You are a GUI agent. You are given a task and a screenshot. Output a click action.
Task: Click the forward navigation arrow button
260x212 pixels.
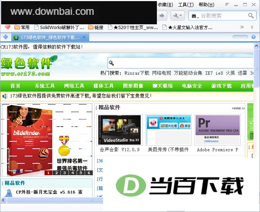pyautogui.click(x=162, y=16)
